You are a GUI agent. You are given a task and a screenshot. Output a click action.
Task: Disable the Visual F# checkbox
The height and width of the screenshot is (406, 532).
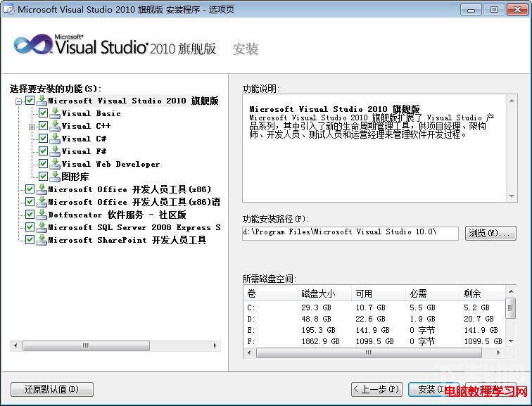tap(43, 151)
